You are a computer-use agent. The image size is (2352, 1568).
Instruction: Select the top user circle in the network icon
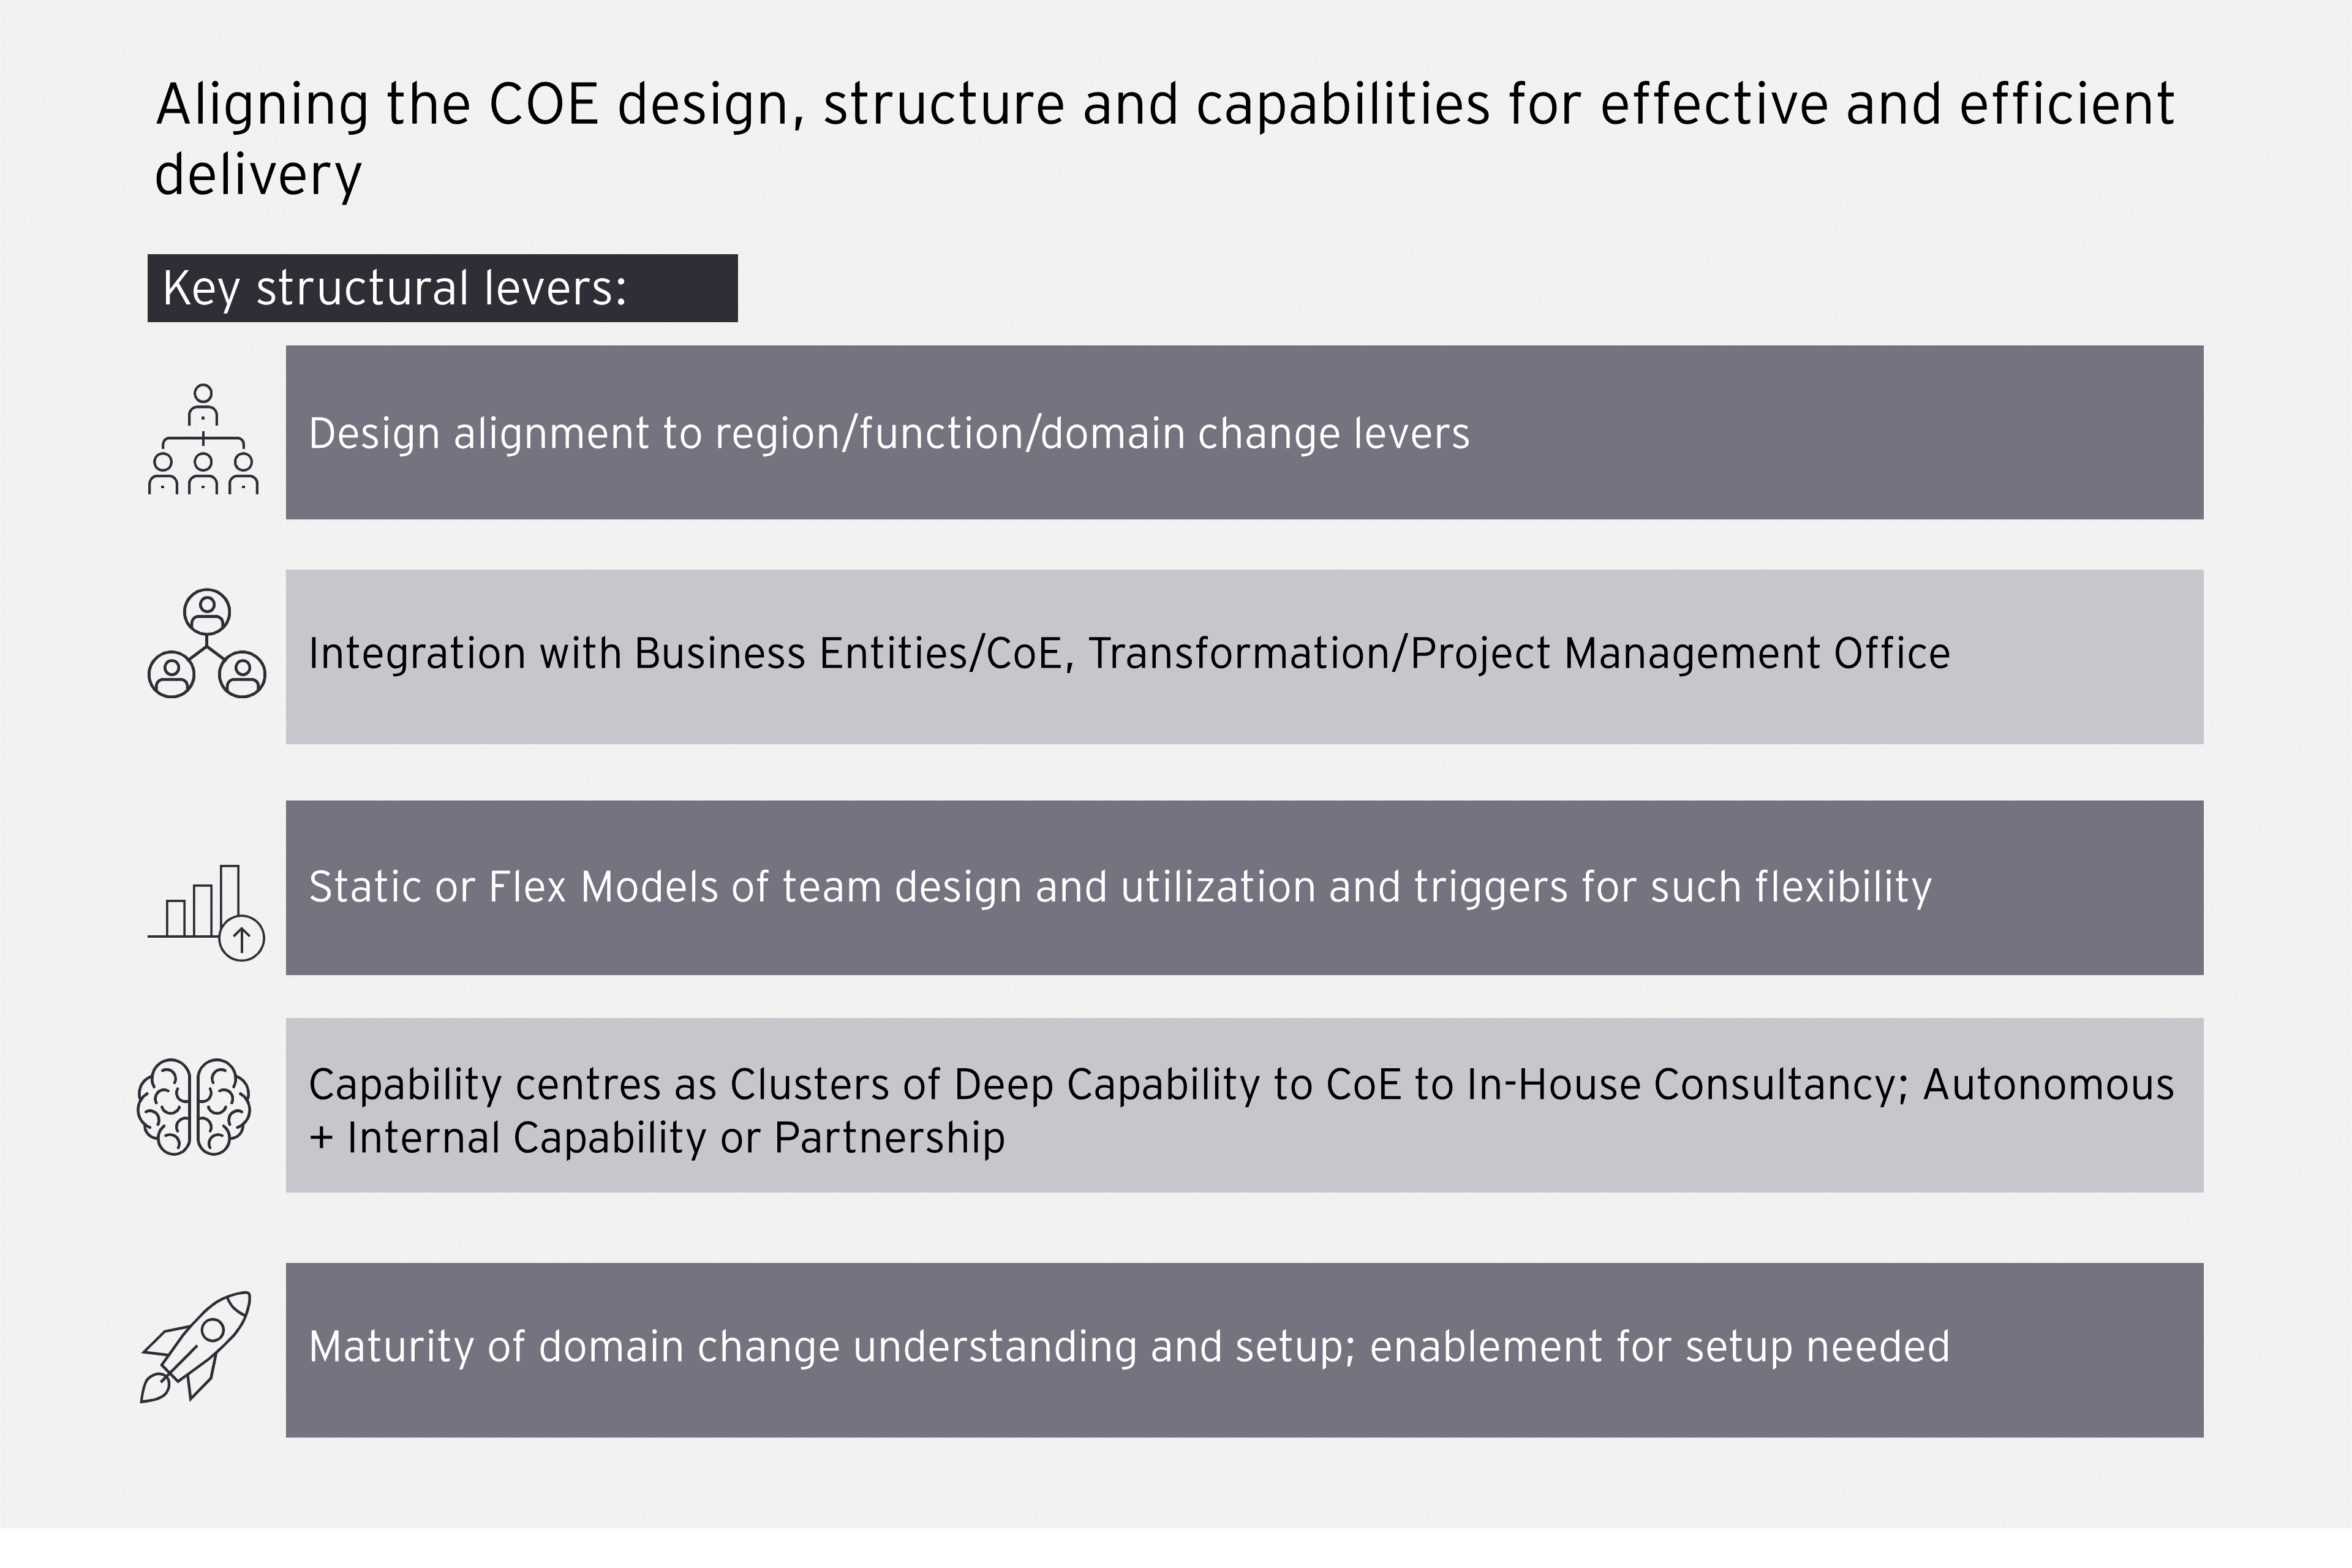pyautogui.click(x=207, y=611)
